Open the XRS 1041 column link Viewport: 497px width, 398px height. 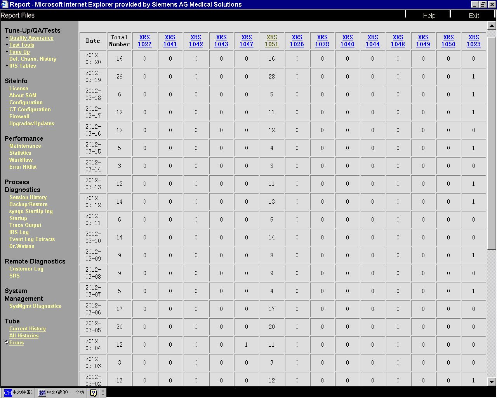click(x=170, y=41)
